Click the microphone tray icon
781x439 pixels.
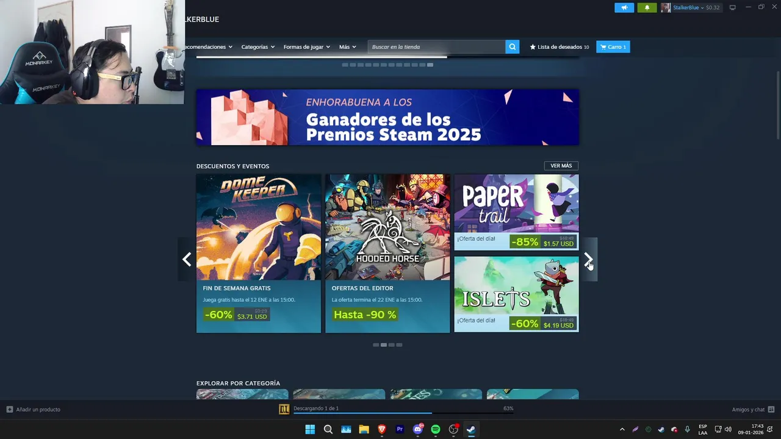[688, 429]
